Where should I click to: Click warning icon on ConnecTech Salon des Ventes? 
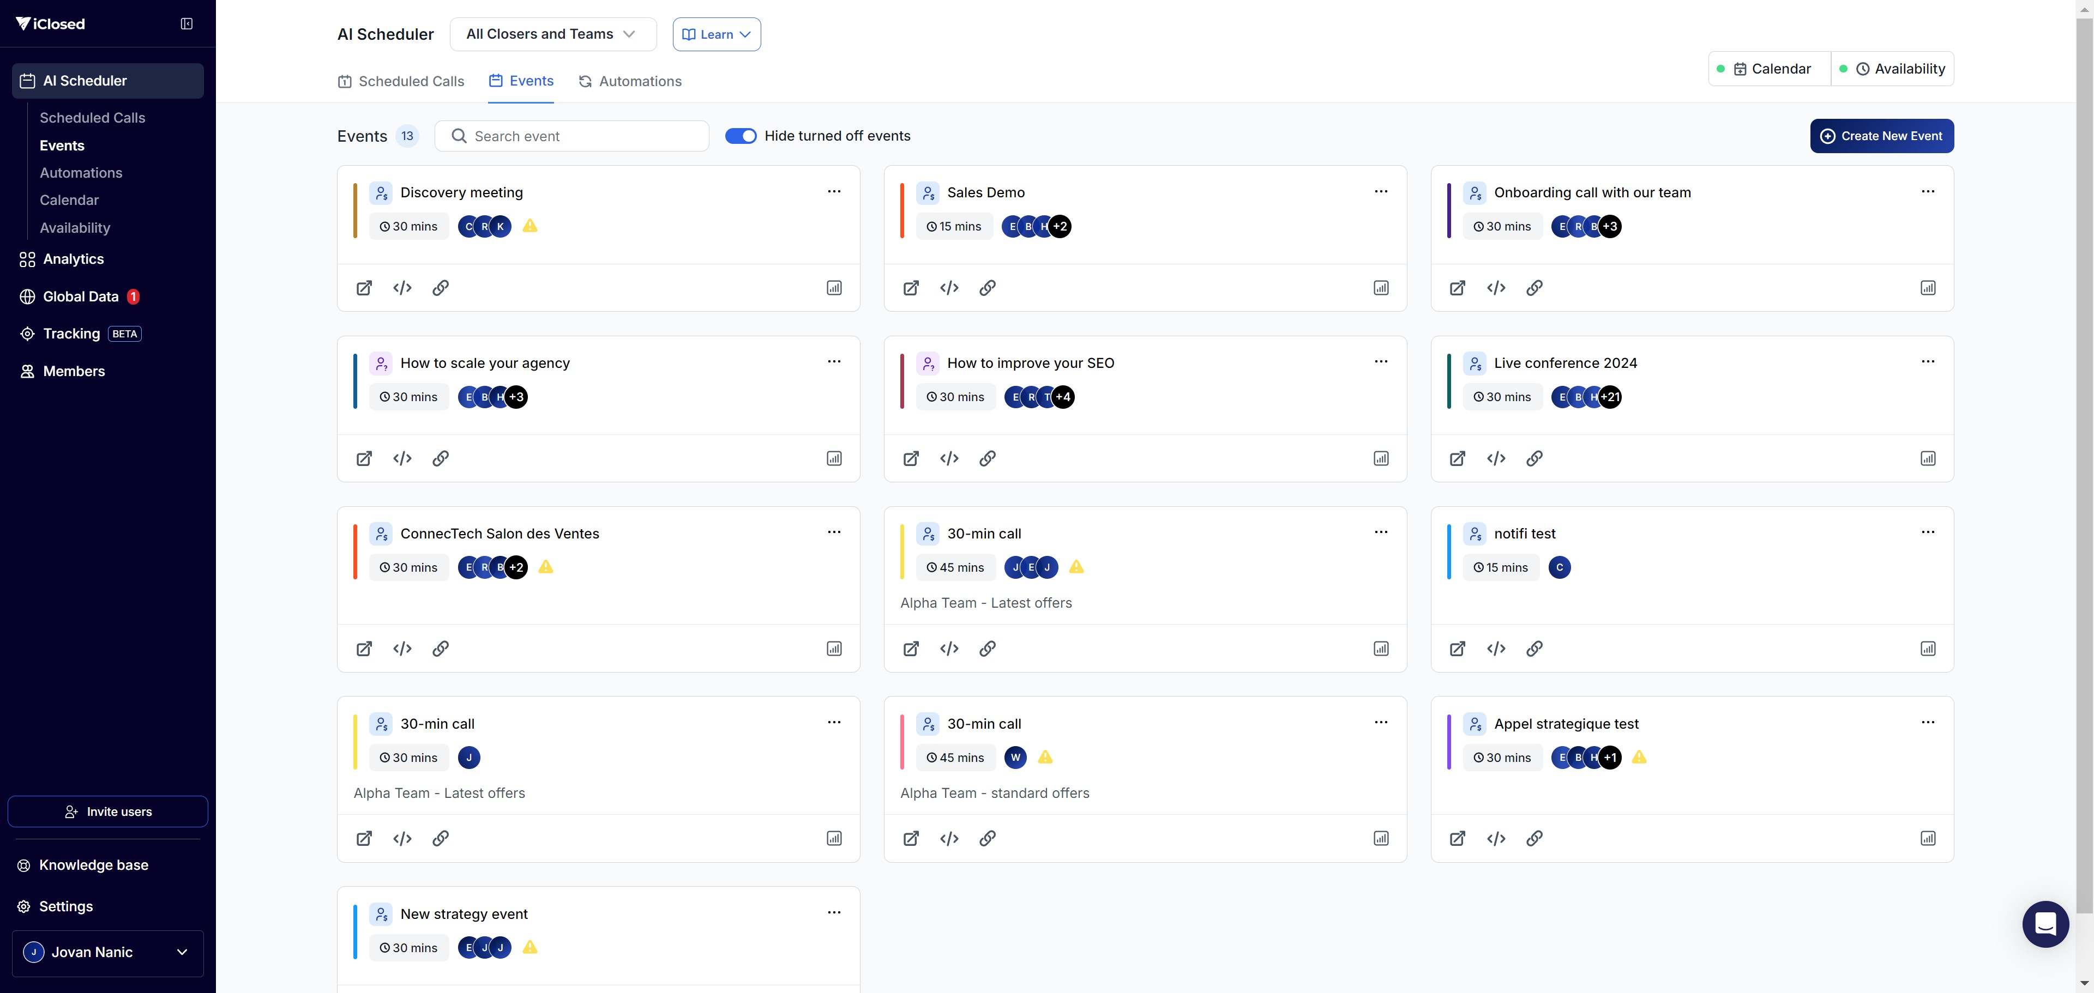(545, 566)
